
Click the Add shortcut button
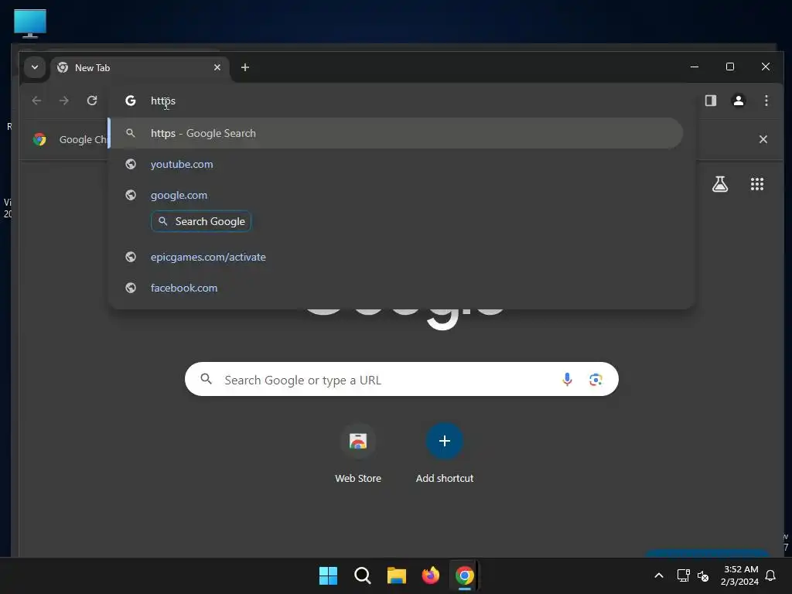445,453
